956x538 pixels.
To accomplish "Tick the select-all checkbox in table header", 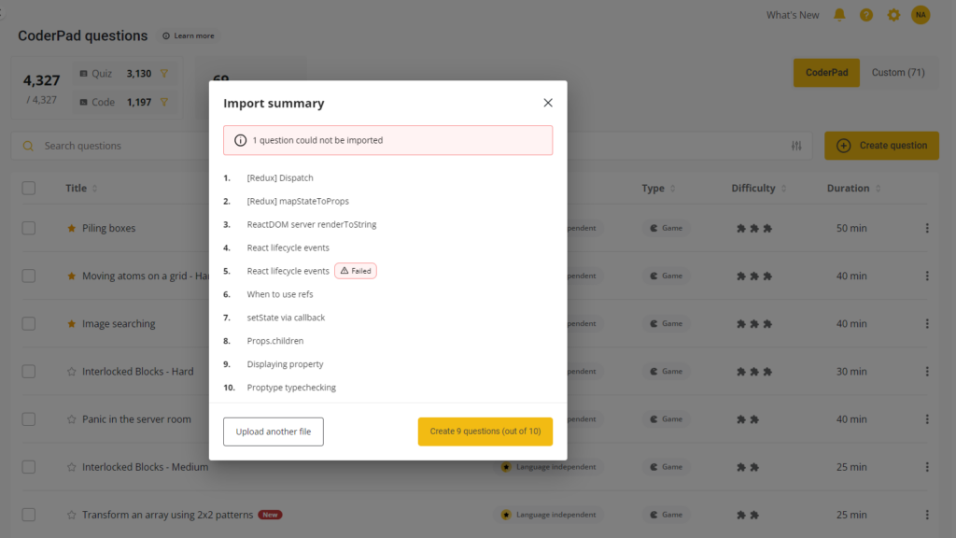I will pos(29,188).
